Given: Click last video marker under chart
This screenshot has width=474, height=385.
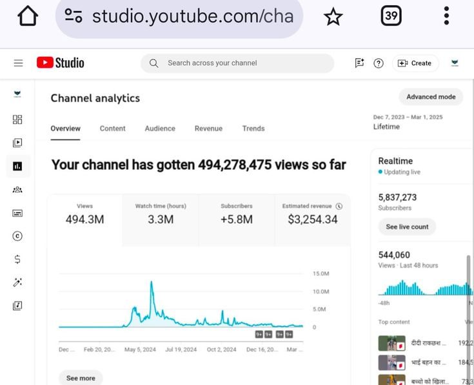Looking at the screenshot, I should click(289, 335).
